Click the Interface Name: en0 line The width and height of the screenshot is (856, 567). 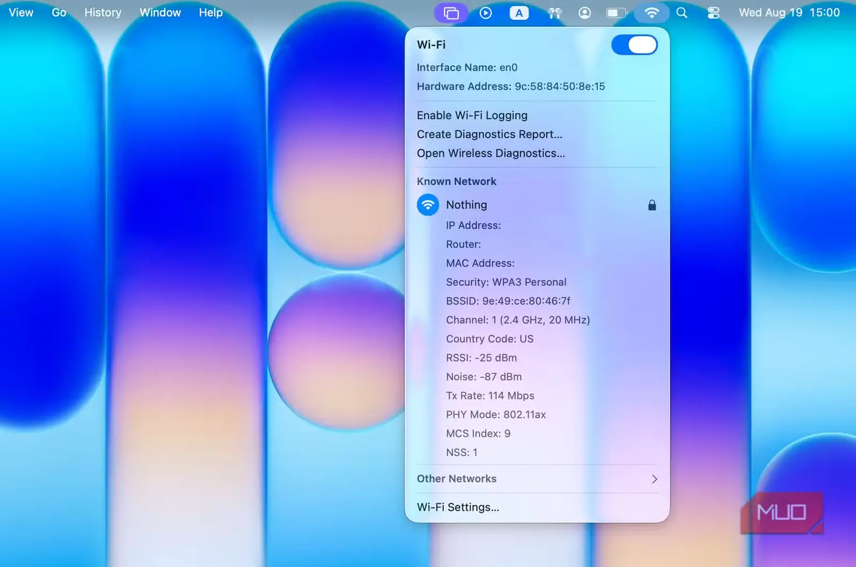click(467, 67)
